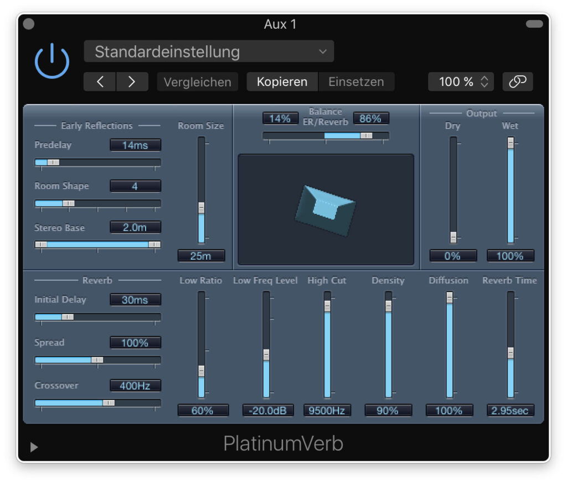The image size is (567, 483).
Task: Click the pill button in title bar
Action: click(x=534, y=24)
